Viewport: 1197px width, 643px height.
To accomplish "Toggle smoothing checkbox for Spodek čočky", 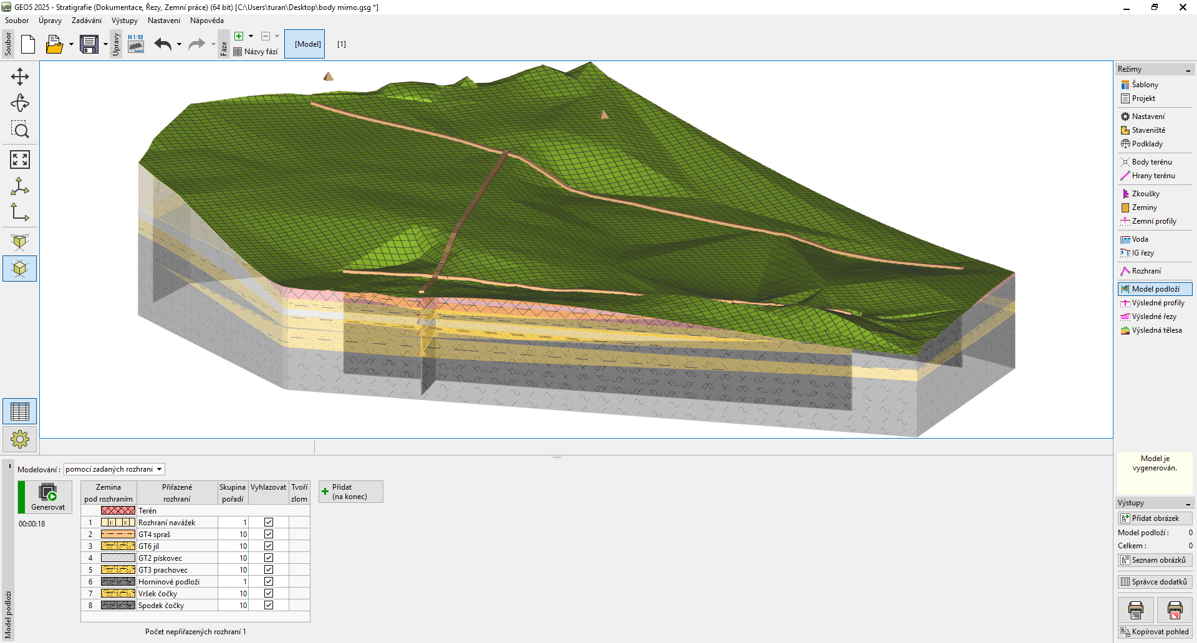I will point(269,605).
